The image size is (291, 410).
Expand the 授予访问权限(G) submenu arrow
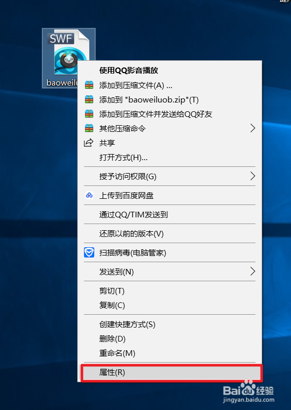(252, 176)
